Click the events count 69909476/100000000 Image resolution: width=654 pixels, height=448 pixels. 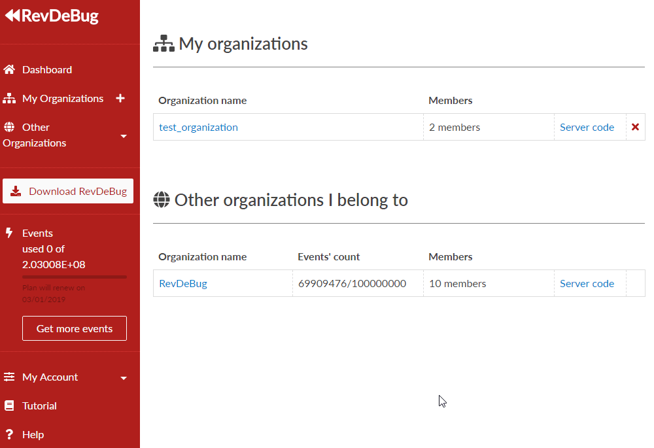pyautogui.click(x=352, y=284)
